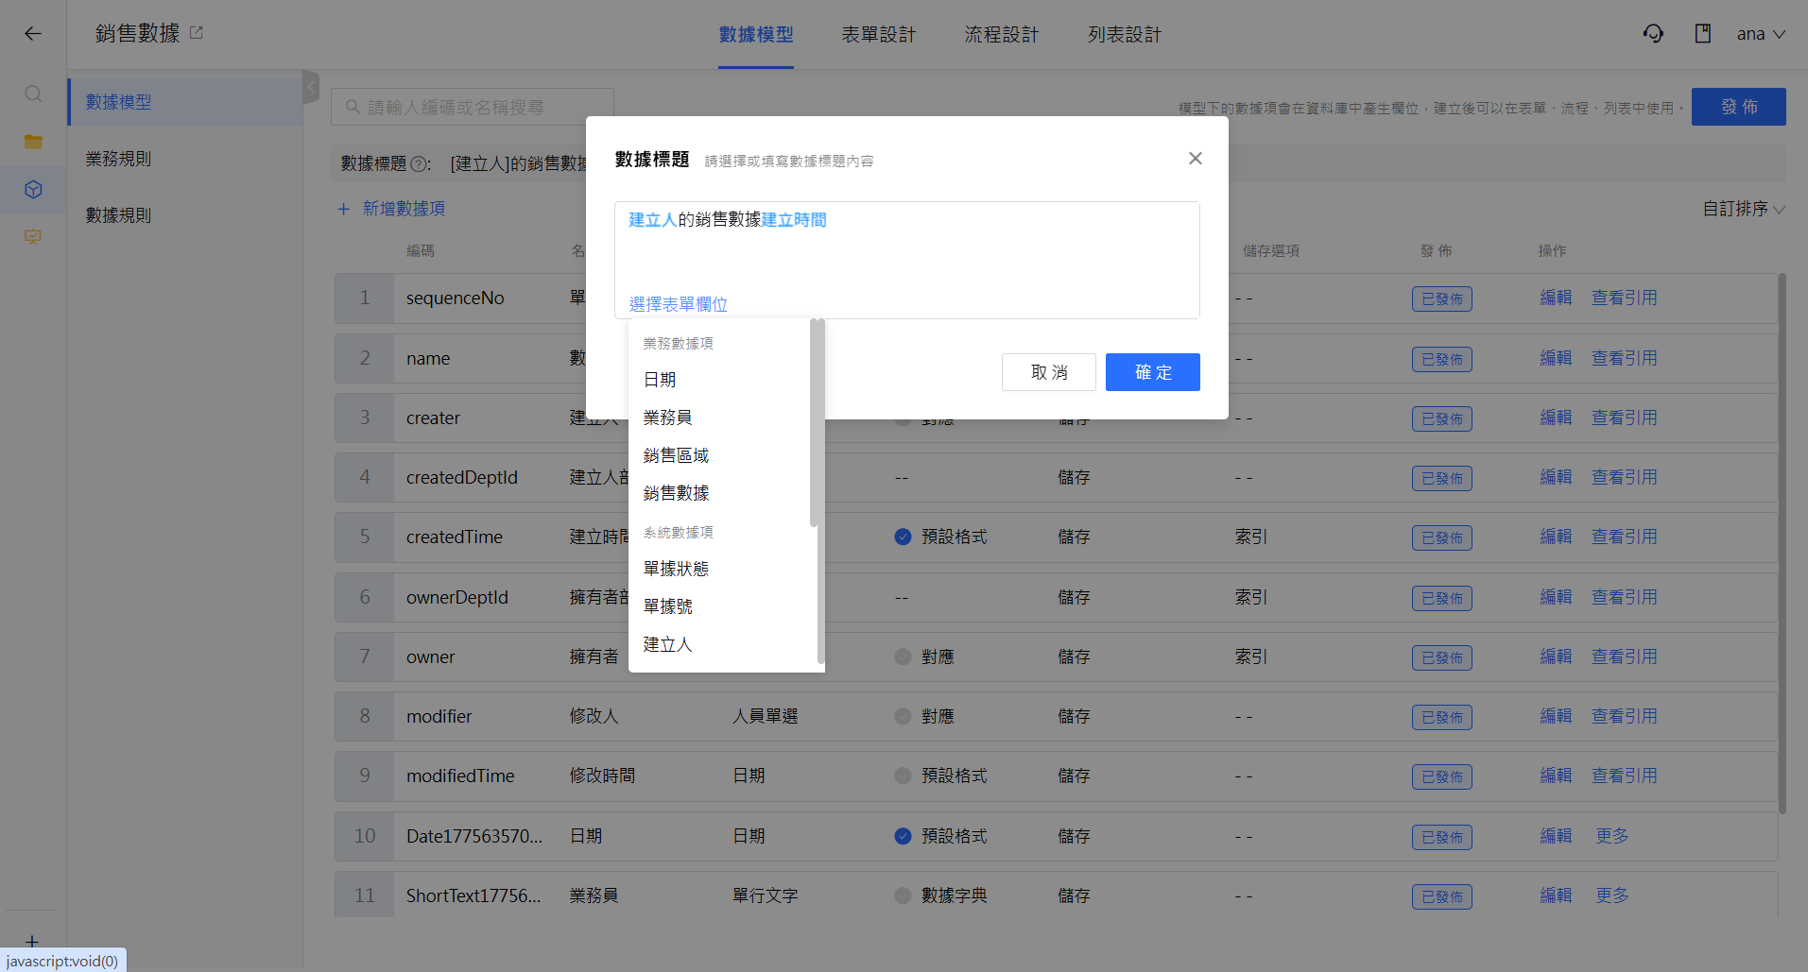
Task: Toggle the 預設格式 radio in createdTime row
Action: pos(903,537)
